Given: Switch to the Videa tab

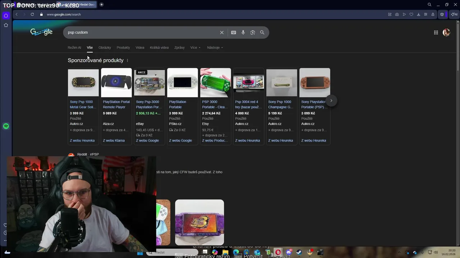Looking at the screenshot, I should point(140,48).
